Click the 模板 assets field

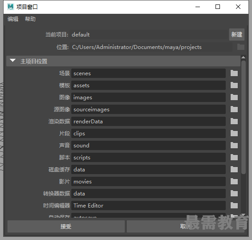click(149, 85)
